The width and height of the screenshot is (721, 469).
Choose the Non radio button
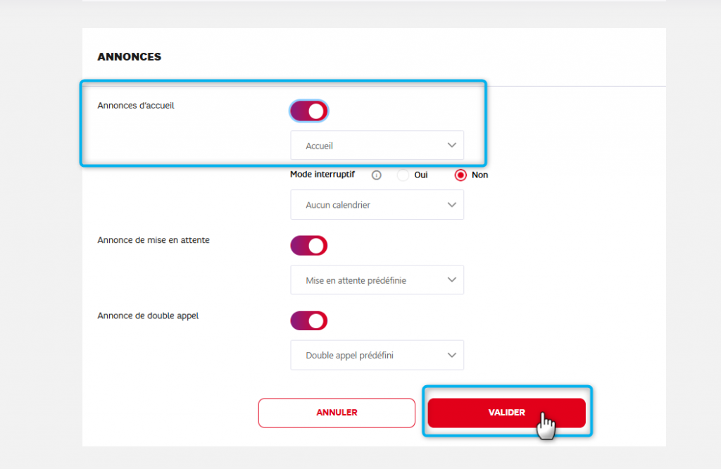coord(461,175)
